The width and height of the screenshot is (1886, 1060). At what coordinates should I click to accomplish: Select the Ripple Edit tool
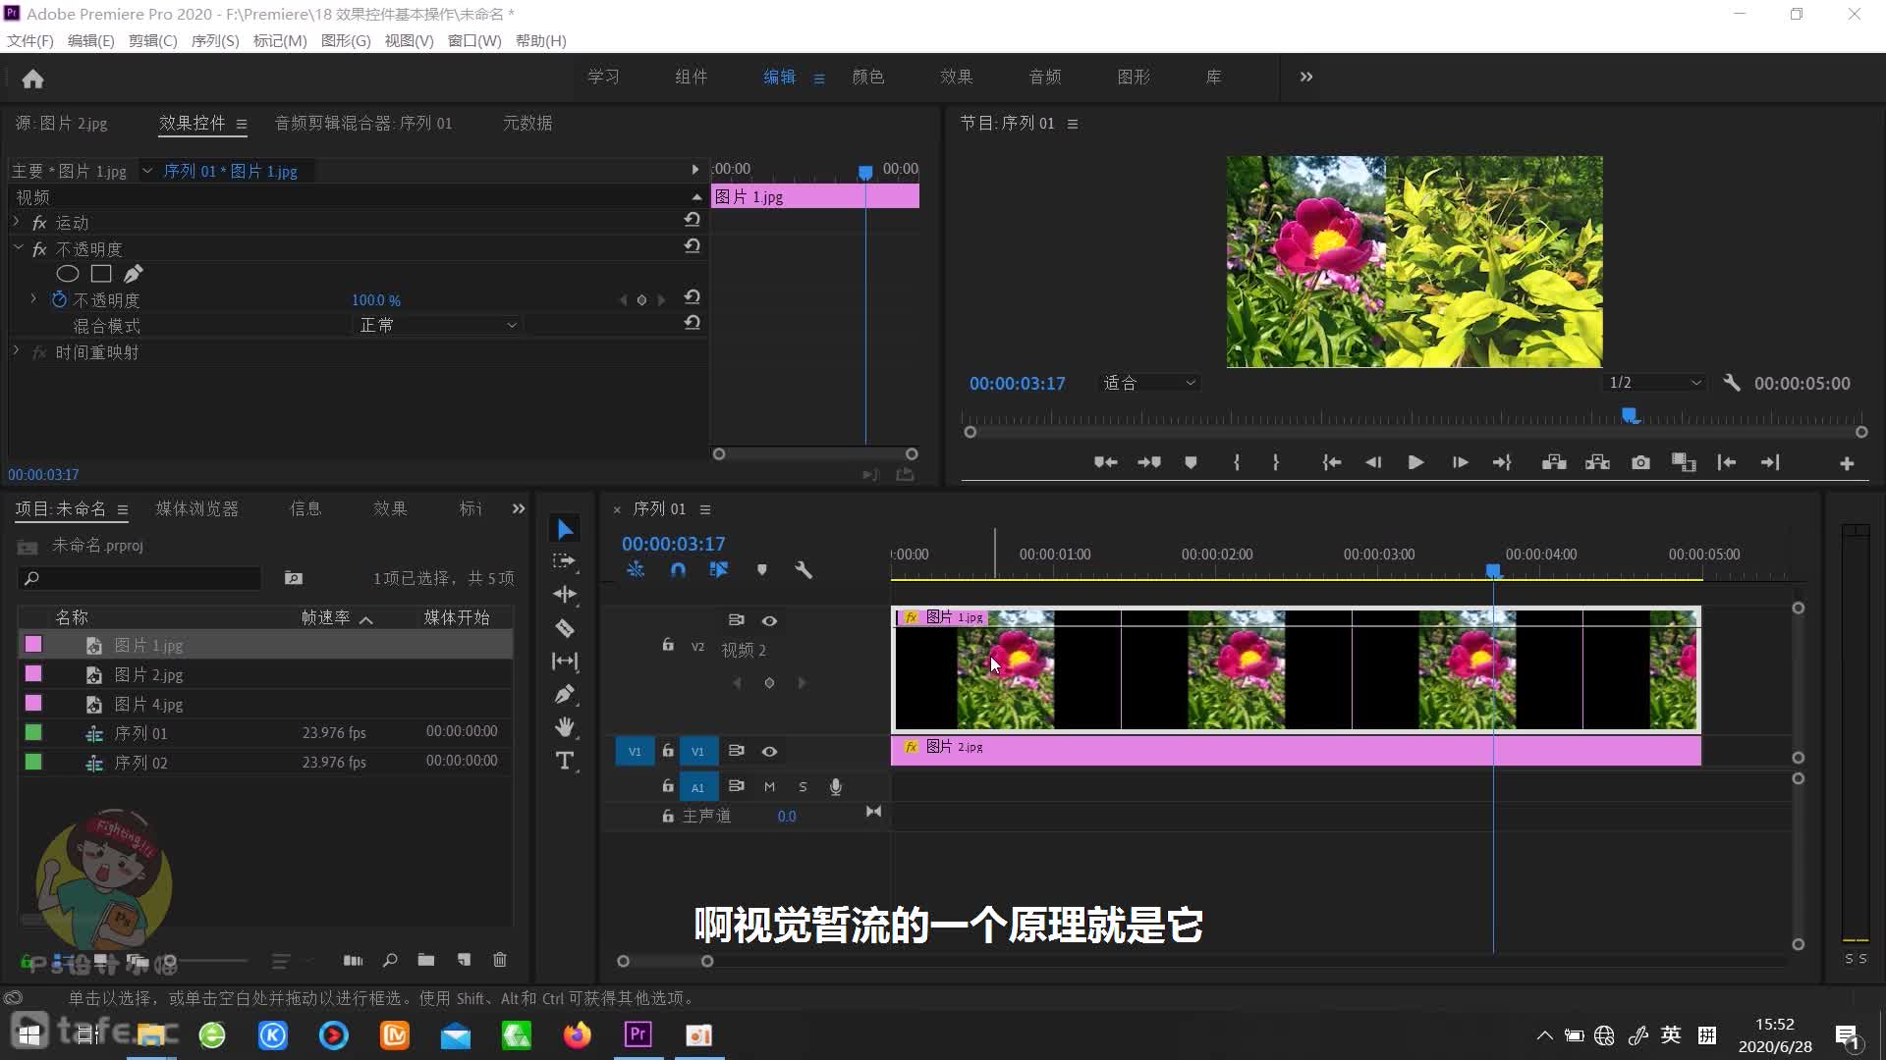pyautogui.click(x=565, y=594)
